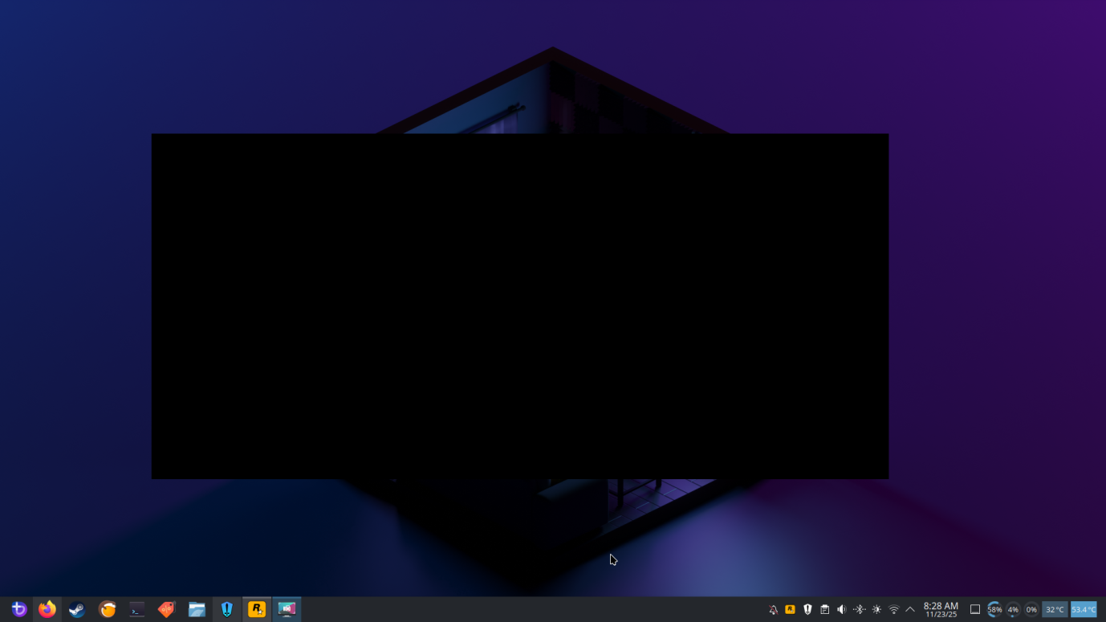Launch Firefox from the taskbar
Screen dimensions: 1106x622
[47, 609]
